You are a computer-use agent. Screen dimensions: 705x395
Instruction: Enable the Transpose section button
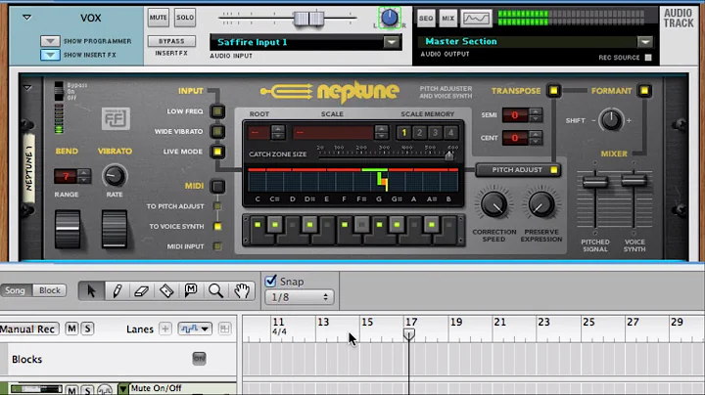[553, 91]
